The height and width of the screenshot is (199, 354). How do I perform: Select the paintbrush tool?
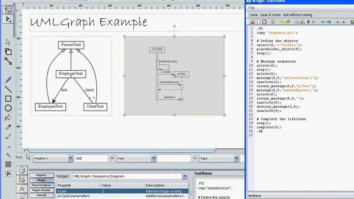click(8, 137)
